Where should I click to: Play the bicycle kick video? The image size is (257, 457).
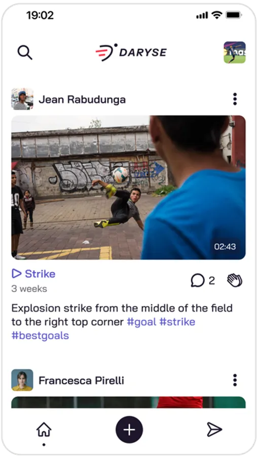(128, 187)
